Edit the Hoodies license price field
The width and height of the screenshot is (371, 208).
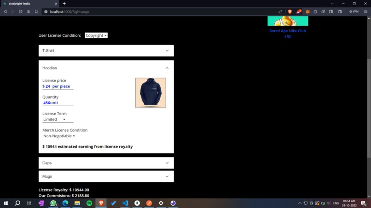(58, 86)
